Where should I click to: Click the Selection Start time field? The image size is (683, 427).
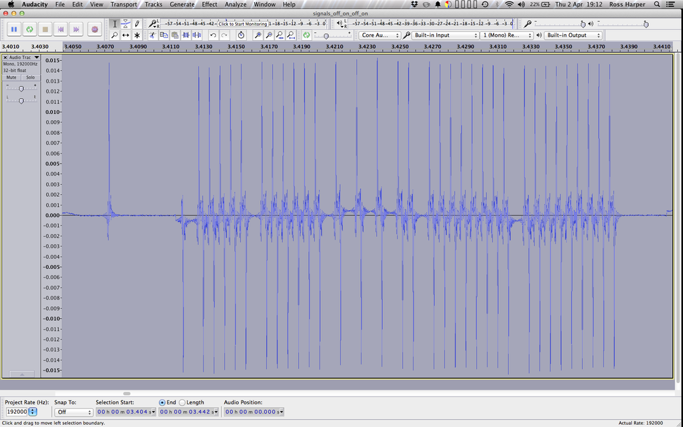click(126, 412)
